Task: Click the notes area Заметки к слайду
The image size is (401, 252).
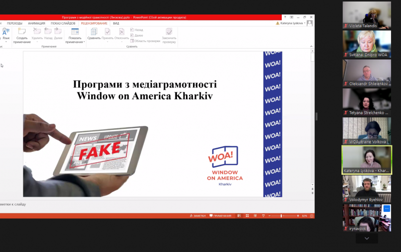Action: [13, 204]
